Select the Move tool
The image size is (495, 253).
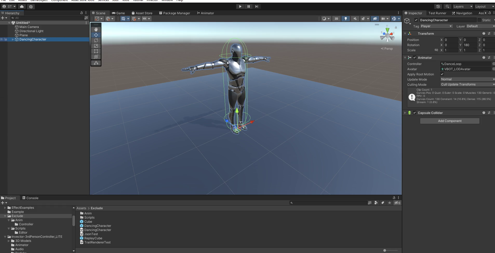96,35
